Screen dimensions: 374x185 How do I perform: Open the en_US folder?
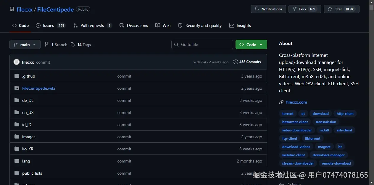(x=28, y=112)
